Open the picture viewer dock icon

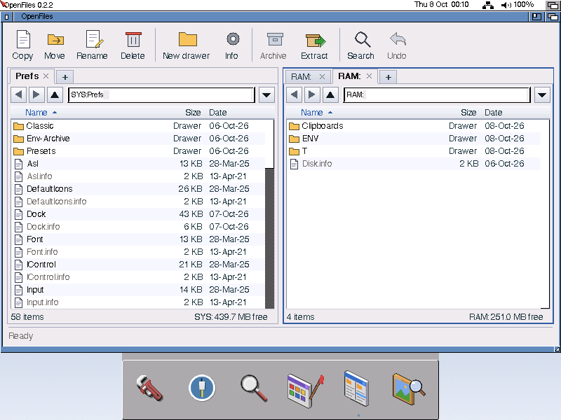tap(409, 389)
